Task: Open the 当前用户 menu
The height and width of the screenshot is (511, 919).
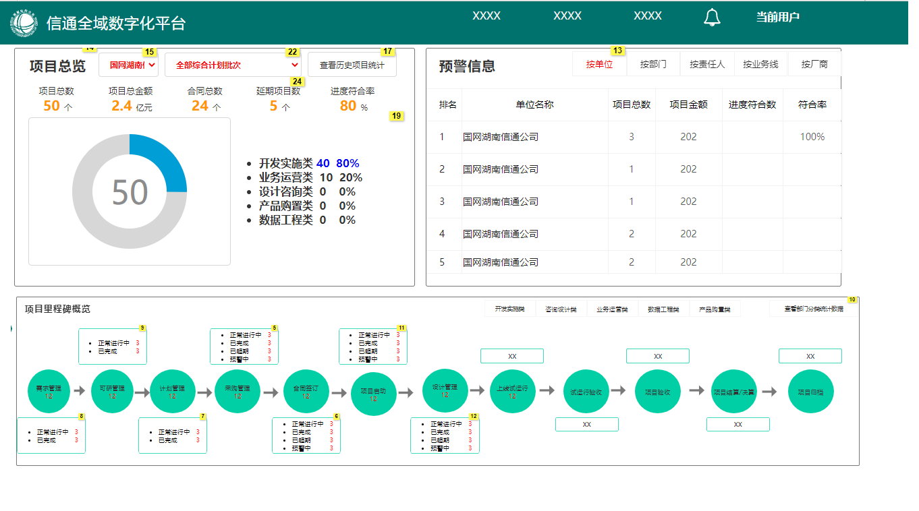Action: (x=778, y=17)
